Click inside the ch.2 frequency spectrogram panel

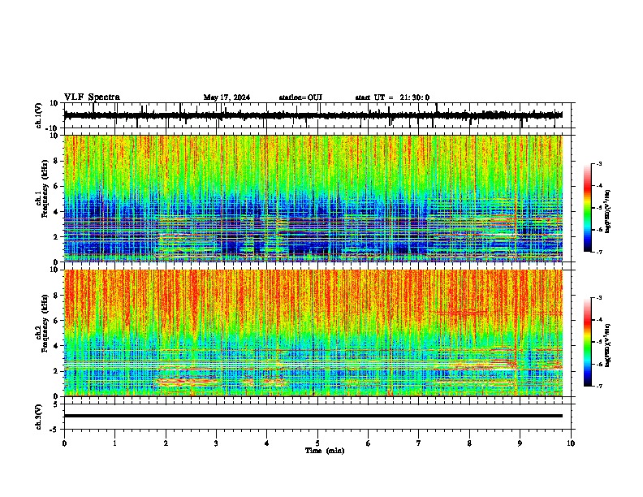tap(313, 333)
